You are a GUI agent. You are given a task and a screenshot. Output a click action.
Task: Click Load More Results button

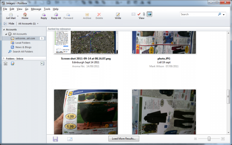click(124, 139)
